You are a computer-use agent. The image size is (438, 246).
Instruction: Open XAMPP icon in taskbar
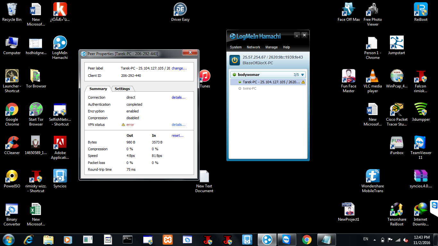click(167, 239)
